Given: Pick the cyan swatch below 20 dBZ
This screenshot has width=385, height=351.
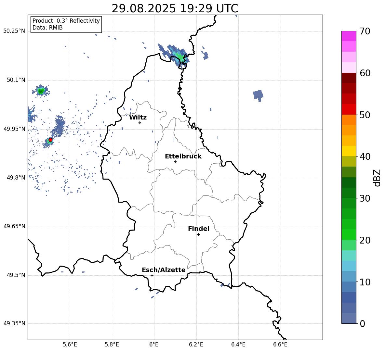Looking at the screenshot, I should click(x=349, y=256).
